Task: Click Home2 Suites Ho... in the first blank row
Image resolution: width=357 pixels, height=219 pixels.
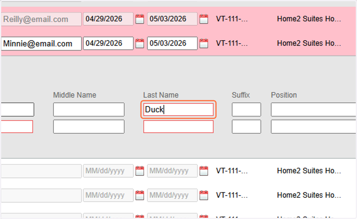Action: 309,171
